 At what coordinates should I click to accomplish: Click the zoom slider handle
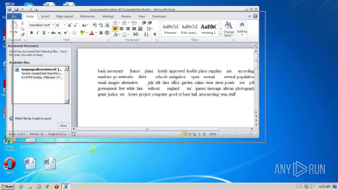point(236,134)
